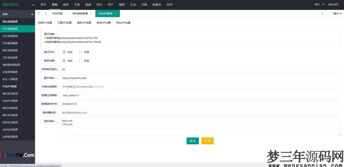Close the 欢迎页面 tab with its X icon
This screenshot has width=344, height=167.
65,14
